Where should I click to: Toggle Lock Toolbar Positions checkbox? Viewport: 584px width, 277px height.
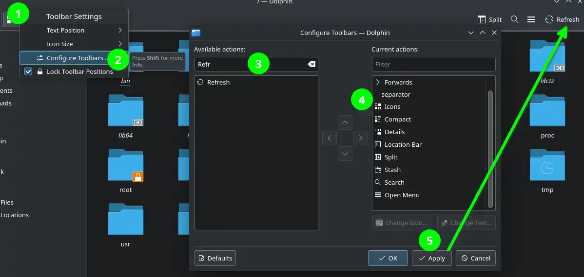(x=28, y=71)
